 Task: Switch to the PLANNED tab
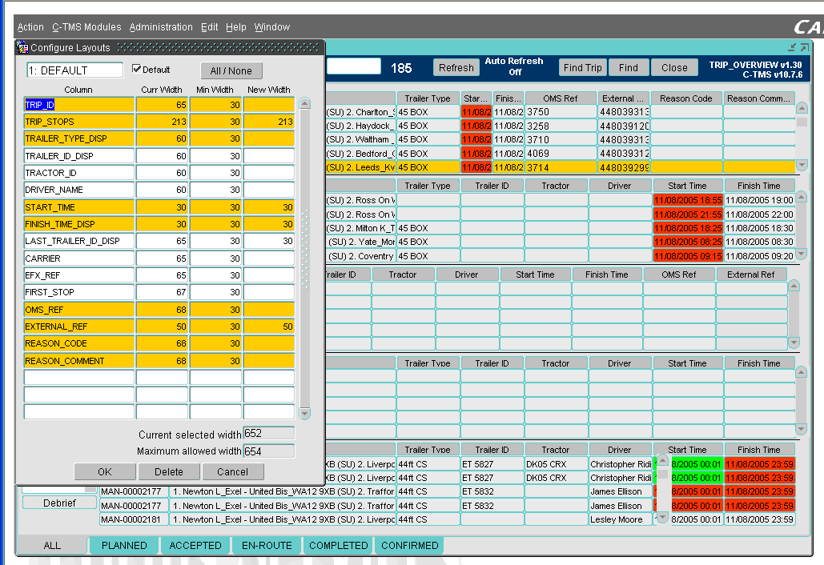point(124,545)
